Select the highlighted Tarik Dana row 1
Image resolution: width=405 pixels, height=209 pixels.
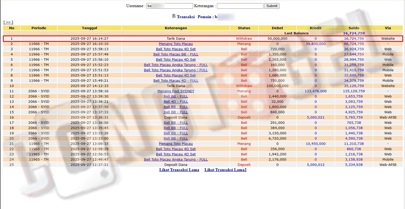(176, 39)
